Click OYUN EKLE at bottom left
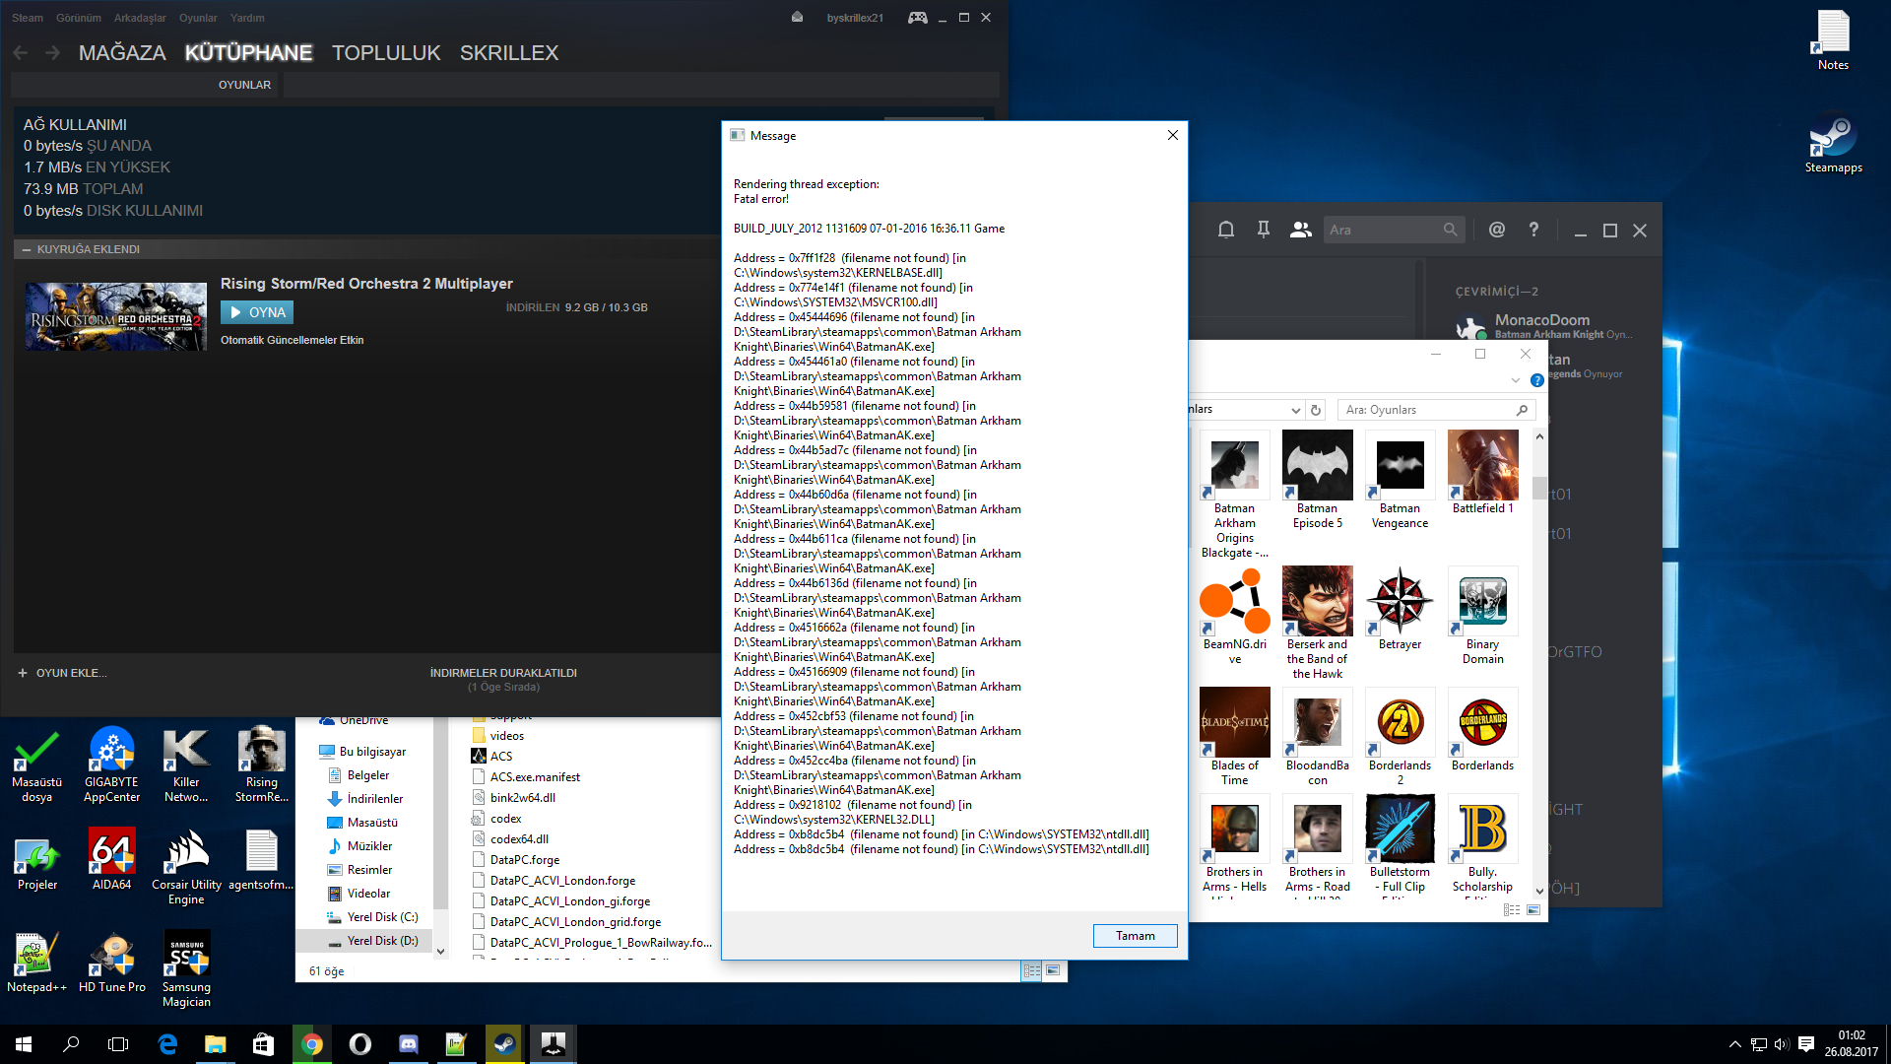This screenshot has height=1064, width=1891. pyautogui.click(x=62, y=673)
